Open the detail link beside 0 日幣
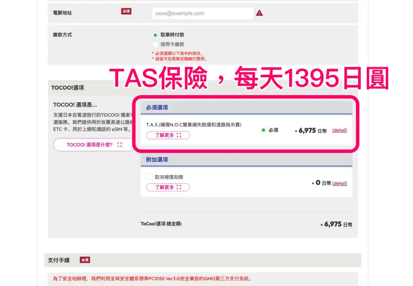Screen dimensions: 413x286 click(339, 183)
